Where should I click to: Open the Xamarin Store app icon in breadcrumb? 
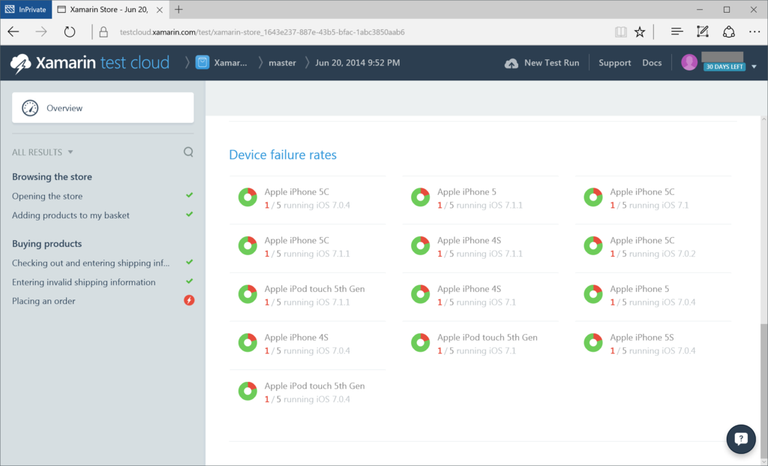(x=202, y=63)
